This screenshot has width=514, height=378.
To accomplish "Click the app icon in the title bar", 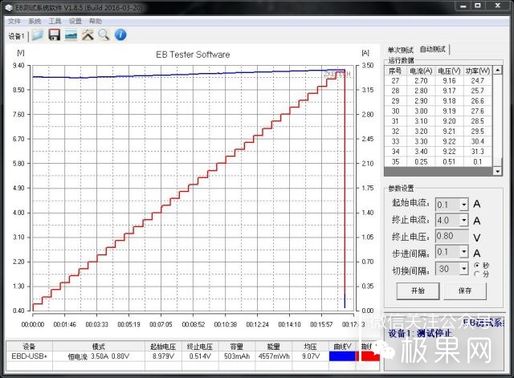I will pyautogui.click(x=9, y=7).
